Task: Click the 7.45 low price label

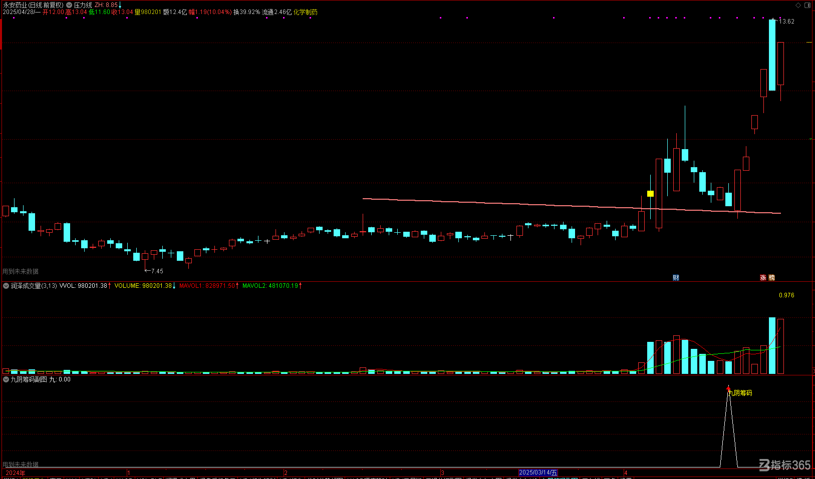Action: click(157, 271)
